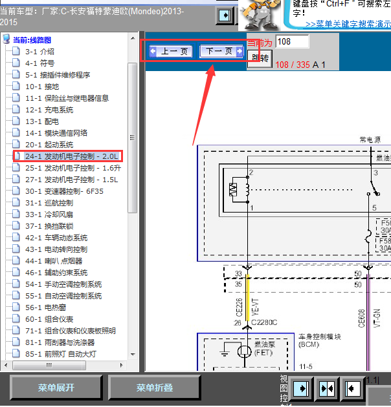Click the page counter text 108 / 335
Image resolution: width=391 pixels, height=407 pixels.
[293, 65]
